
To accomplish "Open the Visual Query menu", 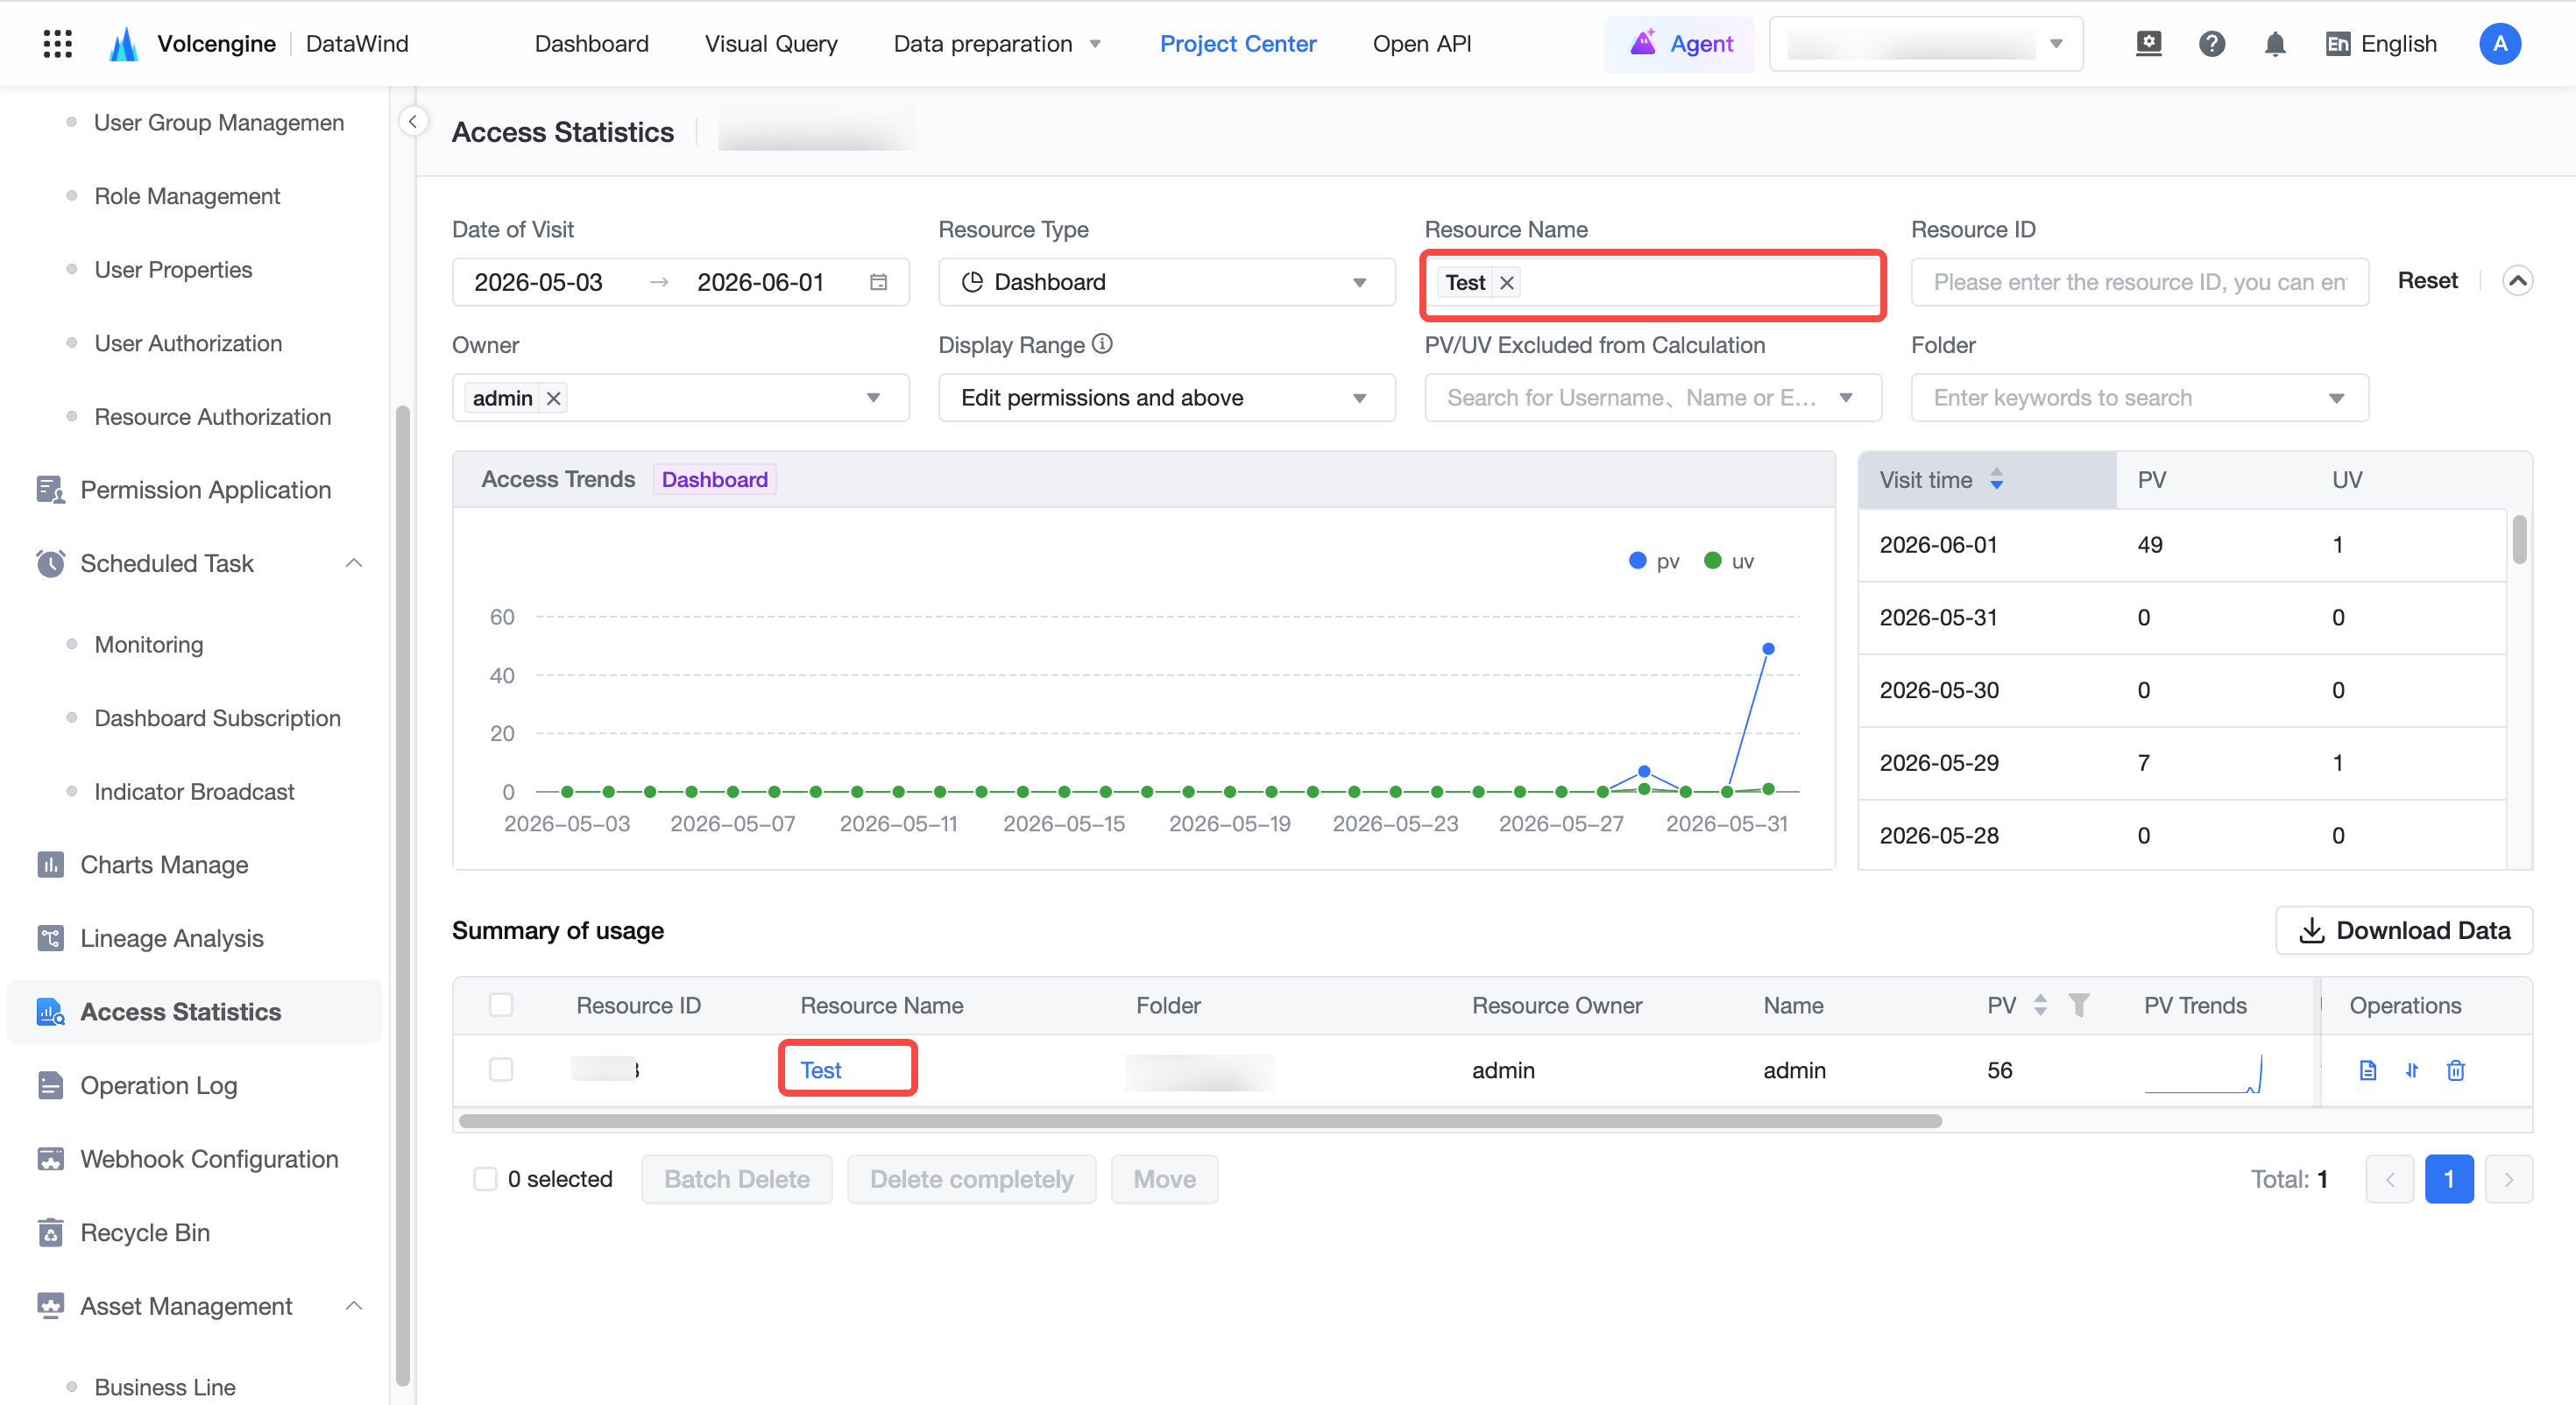I will click(771, 44).
